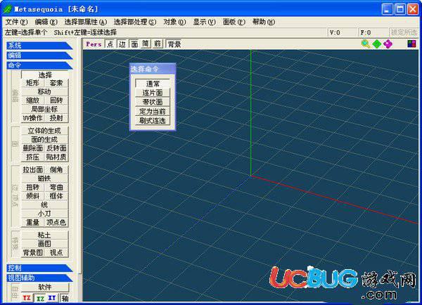This screenshot has width=422, height=305.
Task: Toggle 前 (front) display button
Action: (158, 44)
